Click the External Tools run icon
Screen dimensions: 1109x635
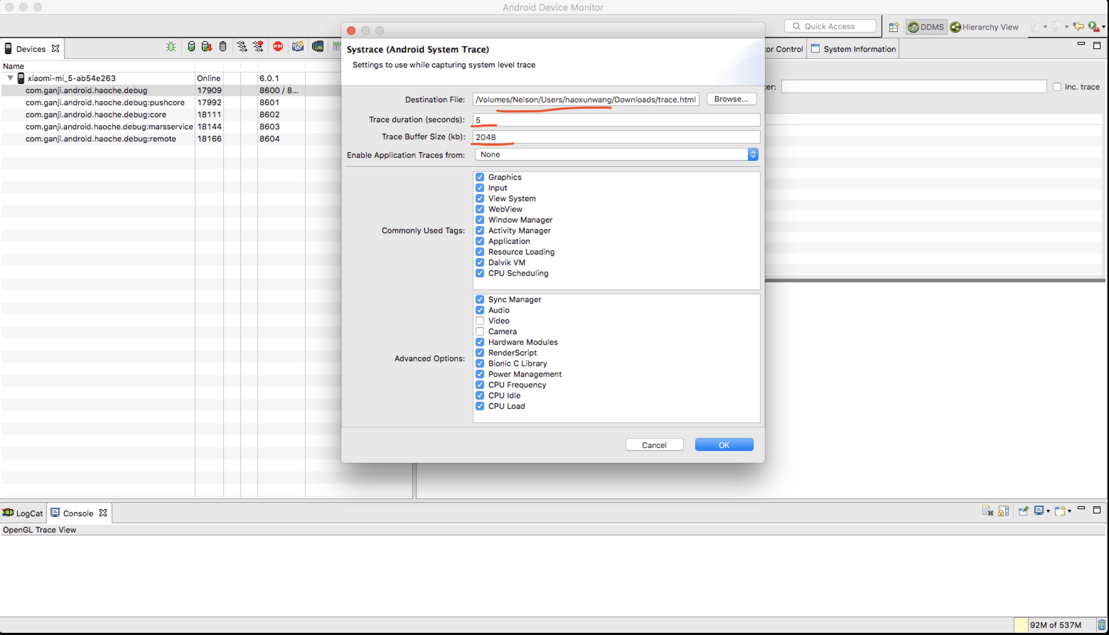point(1093,27)
